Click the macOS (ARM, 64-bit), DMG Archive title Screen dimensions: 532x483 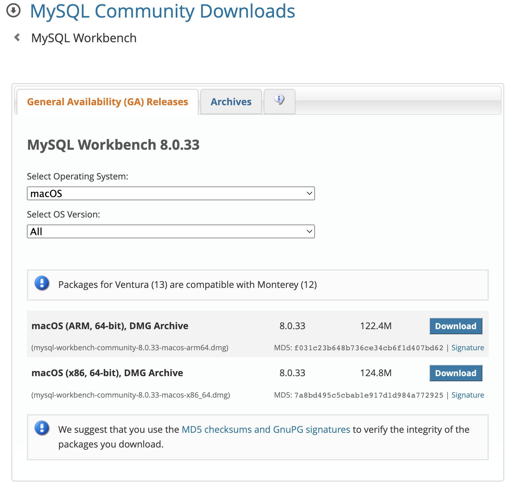[x=110, y=326]
